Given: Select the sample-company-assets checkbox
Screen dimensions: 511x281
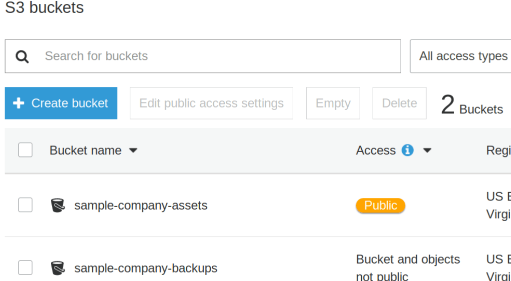Looking at the screenshot, I should 25,205.
